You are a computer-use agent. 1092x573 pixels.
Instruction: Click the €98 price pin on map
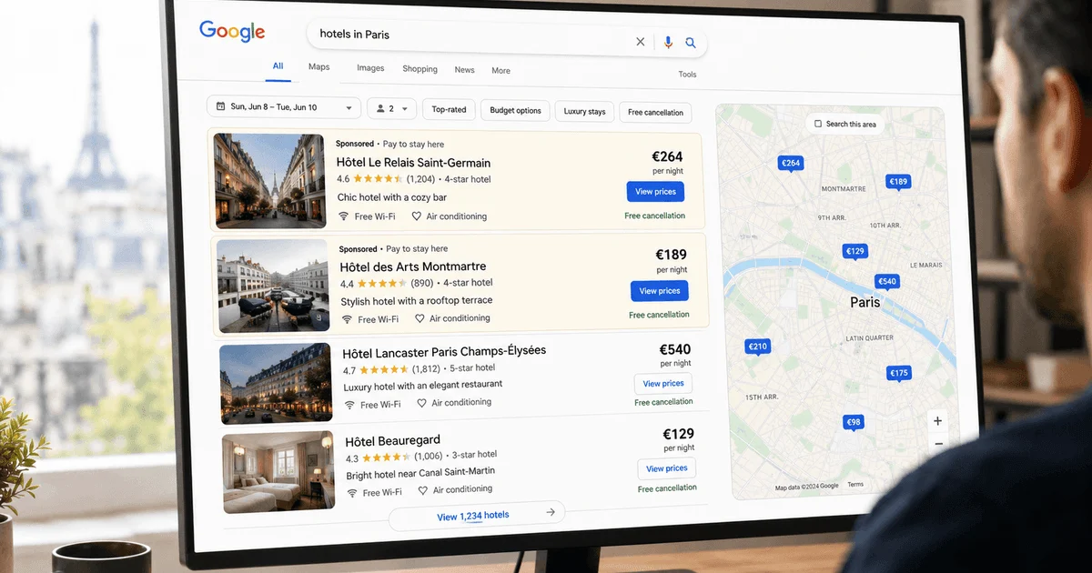pyautogui.click(x=854, y=423)
